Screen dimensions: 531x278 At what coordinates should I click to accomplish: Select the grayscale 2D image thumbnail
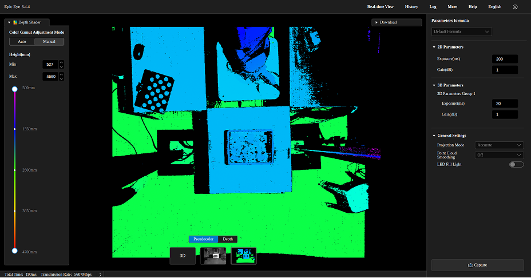pos(213,256)
